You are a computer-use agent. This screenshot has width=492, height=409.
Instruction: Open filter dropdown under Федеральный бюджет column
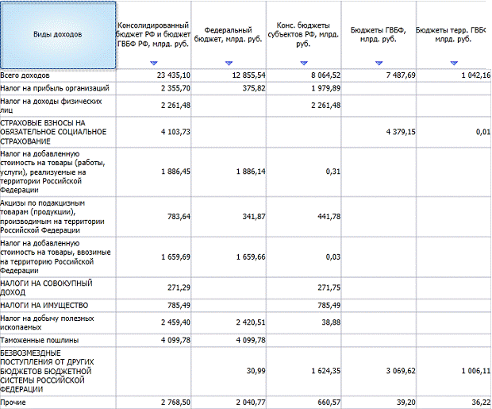229,64
